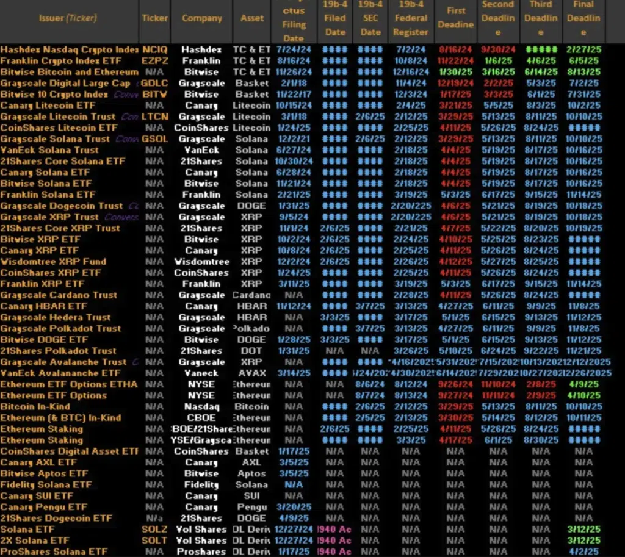625x557 pixels.
Task: Click the 'Canary HBAR ETF' issuer cell
Action: 43,306
